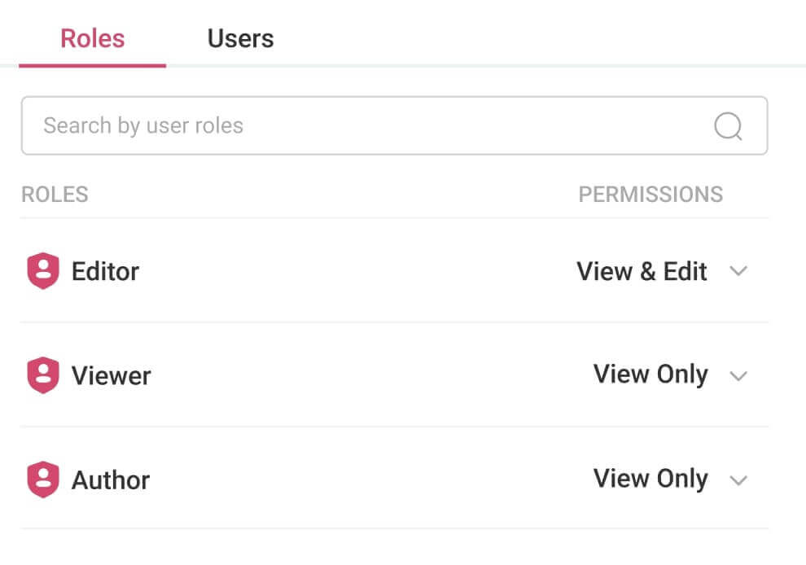Expand the Viewer permissions chevron
806x565 pixels.
coord(738,375)
